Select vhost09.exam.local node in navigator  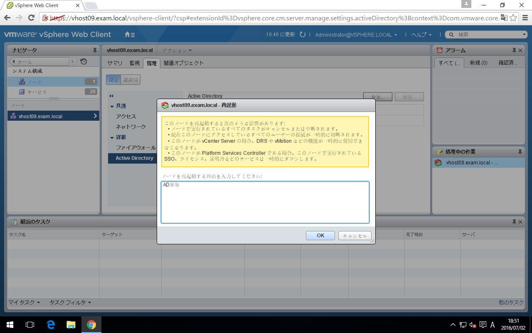[53, 116]
